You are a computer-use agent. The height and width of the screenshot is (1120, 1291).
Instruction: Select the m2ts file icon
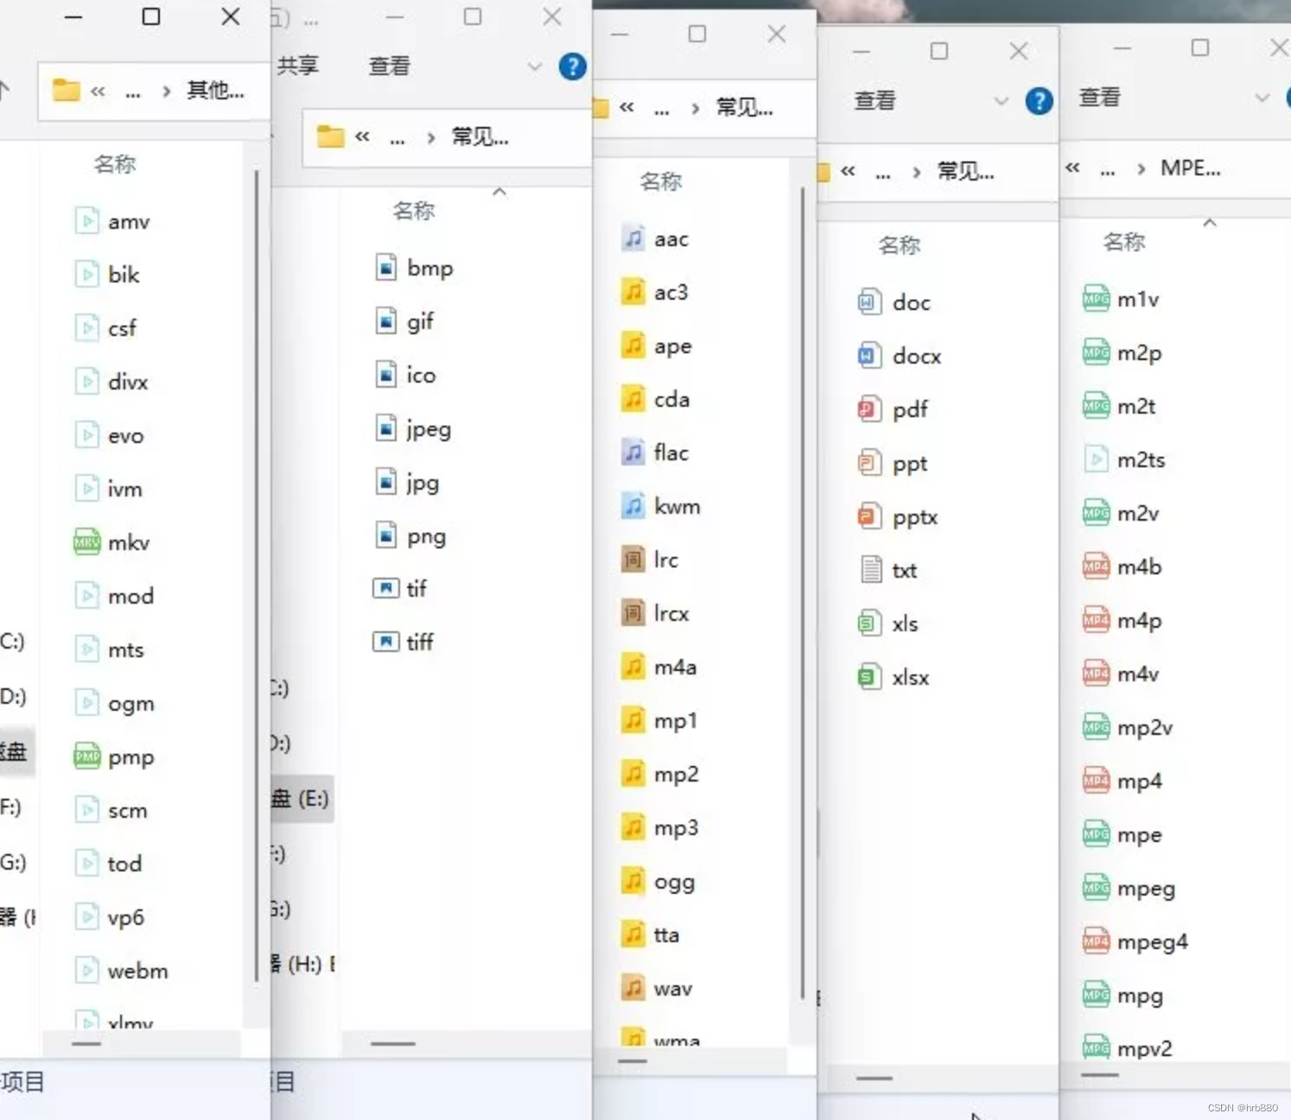[1096, 459]
